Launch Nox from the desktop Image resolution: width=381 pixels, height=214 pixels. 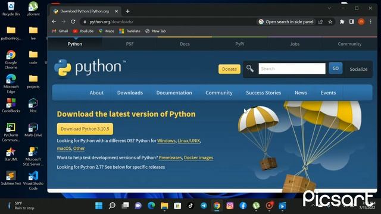click(x=33, y=106)
